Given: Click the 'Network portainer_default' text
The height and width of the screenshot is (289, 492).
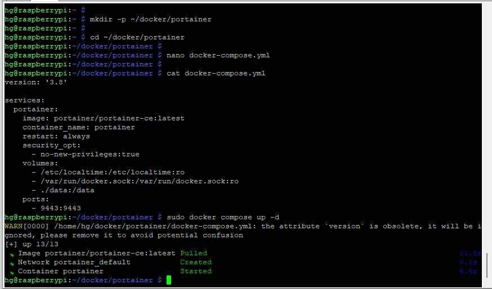Looking at the screenshot, I should [x=74, y=263].
